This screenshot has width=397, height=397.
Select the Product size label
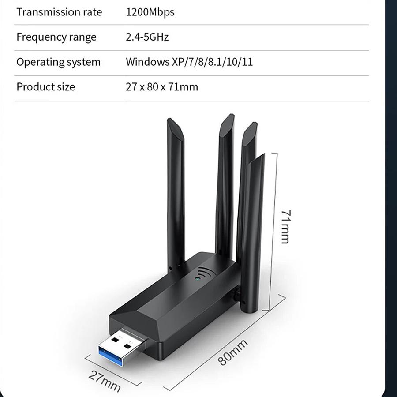tap(46, 87)
